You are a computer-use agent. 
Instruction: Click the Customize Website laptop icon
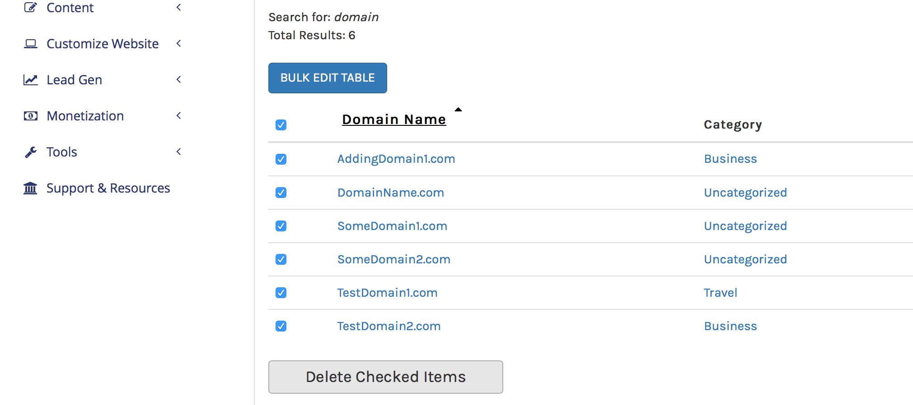[30, 44]
